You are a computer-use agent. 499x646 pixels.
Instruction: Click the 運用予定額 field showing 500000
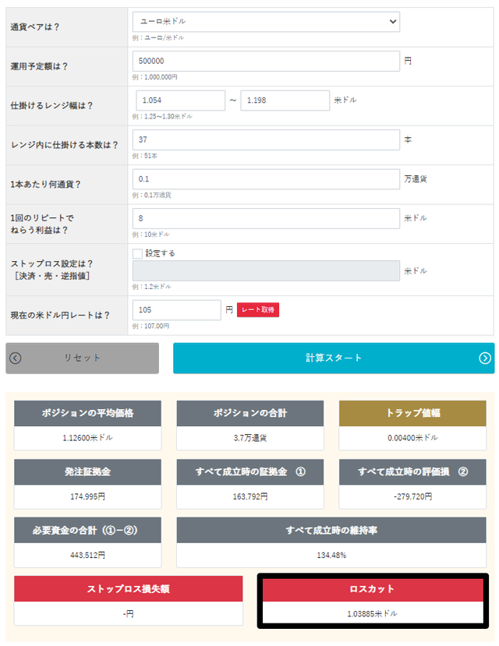click(266, 61)
